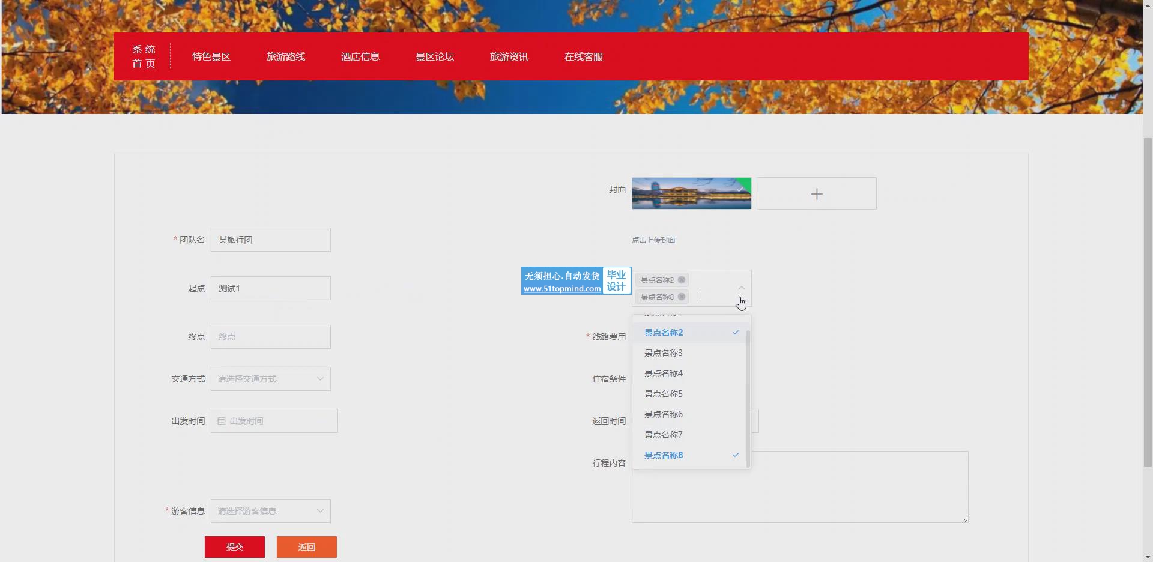The width and height of the screenshot is (1153, 562).
Task: Open 景区论坛 menu item
Action: (x=435, y=56)
